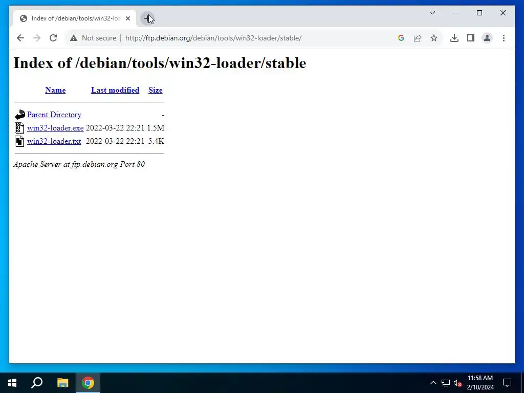Download win32-loader.exe
Screen dimensions: 524x393
[55, 128]
